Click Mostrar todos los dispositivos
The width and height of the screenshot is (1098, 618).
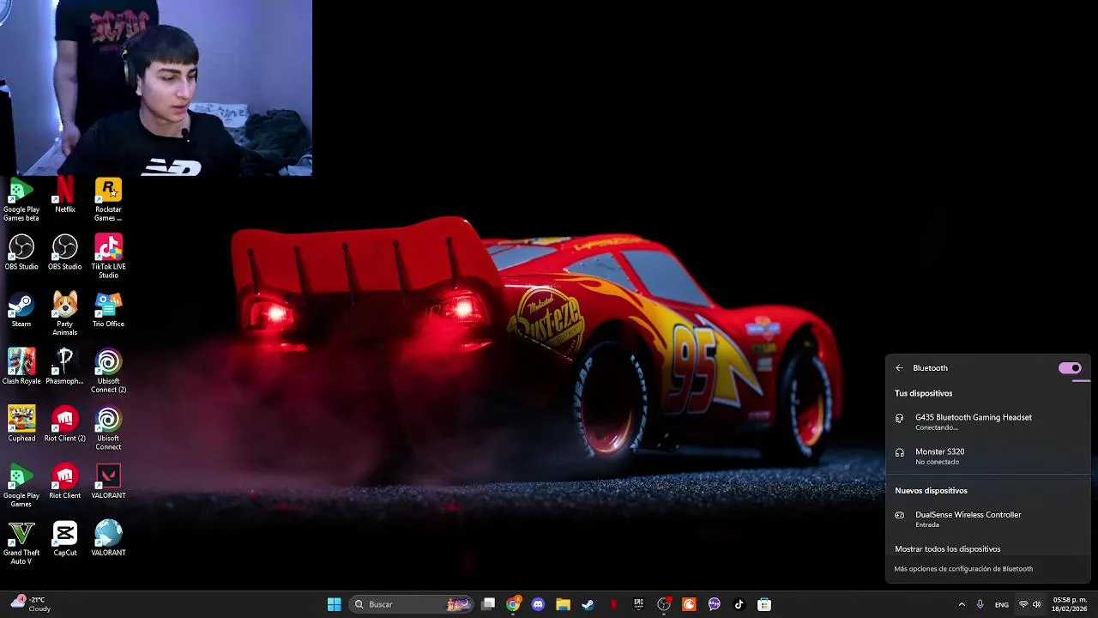coord(947,549)
